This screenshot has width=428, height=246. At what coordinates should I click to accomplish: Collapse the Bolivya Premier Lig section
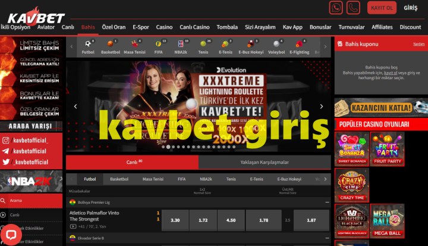tap(328, 202)
